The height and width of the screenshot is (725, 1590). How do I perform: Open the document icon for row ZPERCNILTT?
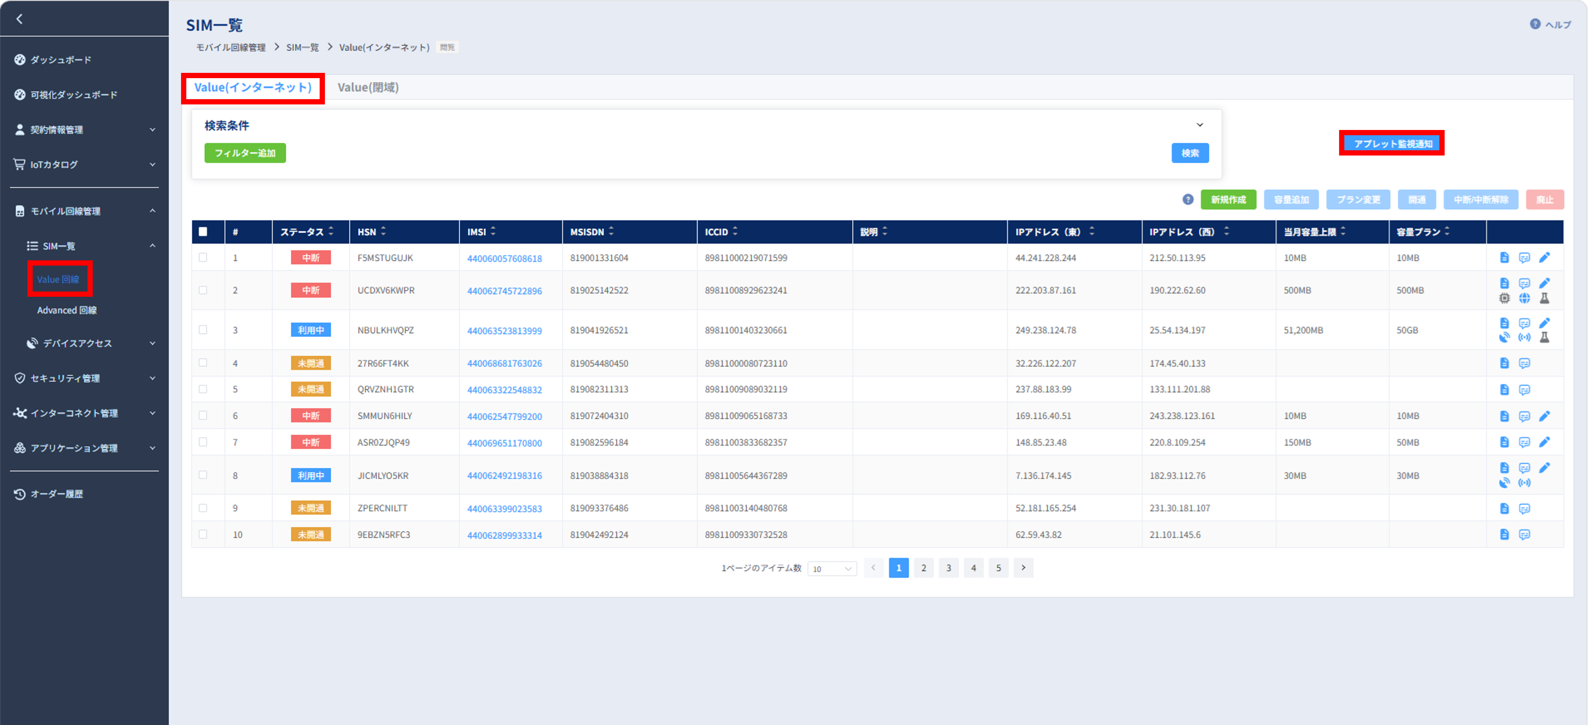pyautogui.click(x=1504, y=508)
